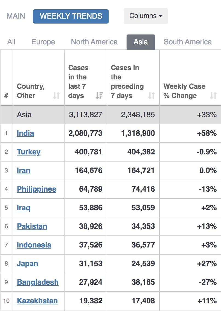
Task: Sort by Country, Other column icon
Action: click(56, 96)
